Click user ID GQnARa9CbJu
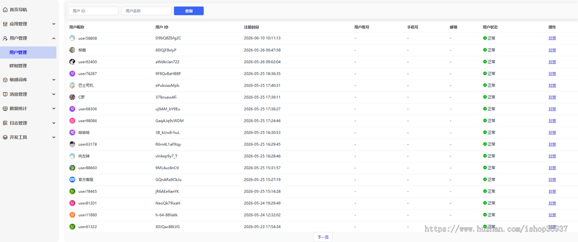 point(168,180)
